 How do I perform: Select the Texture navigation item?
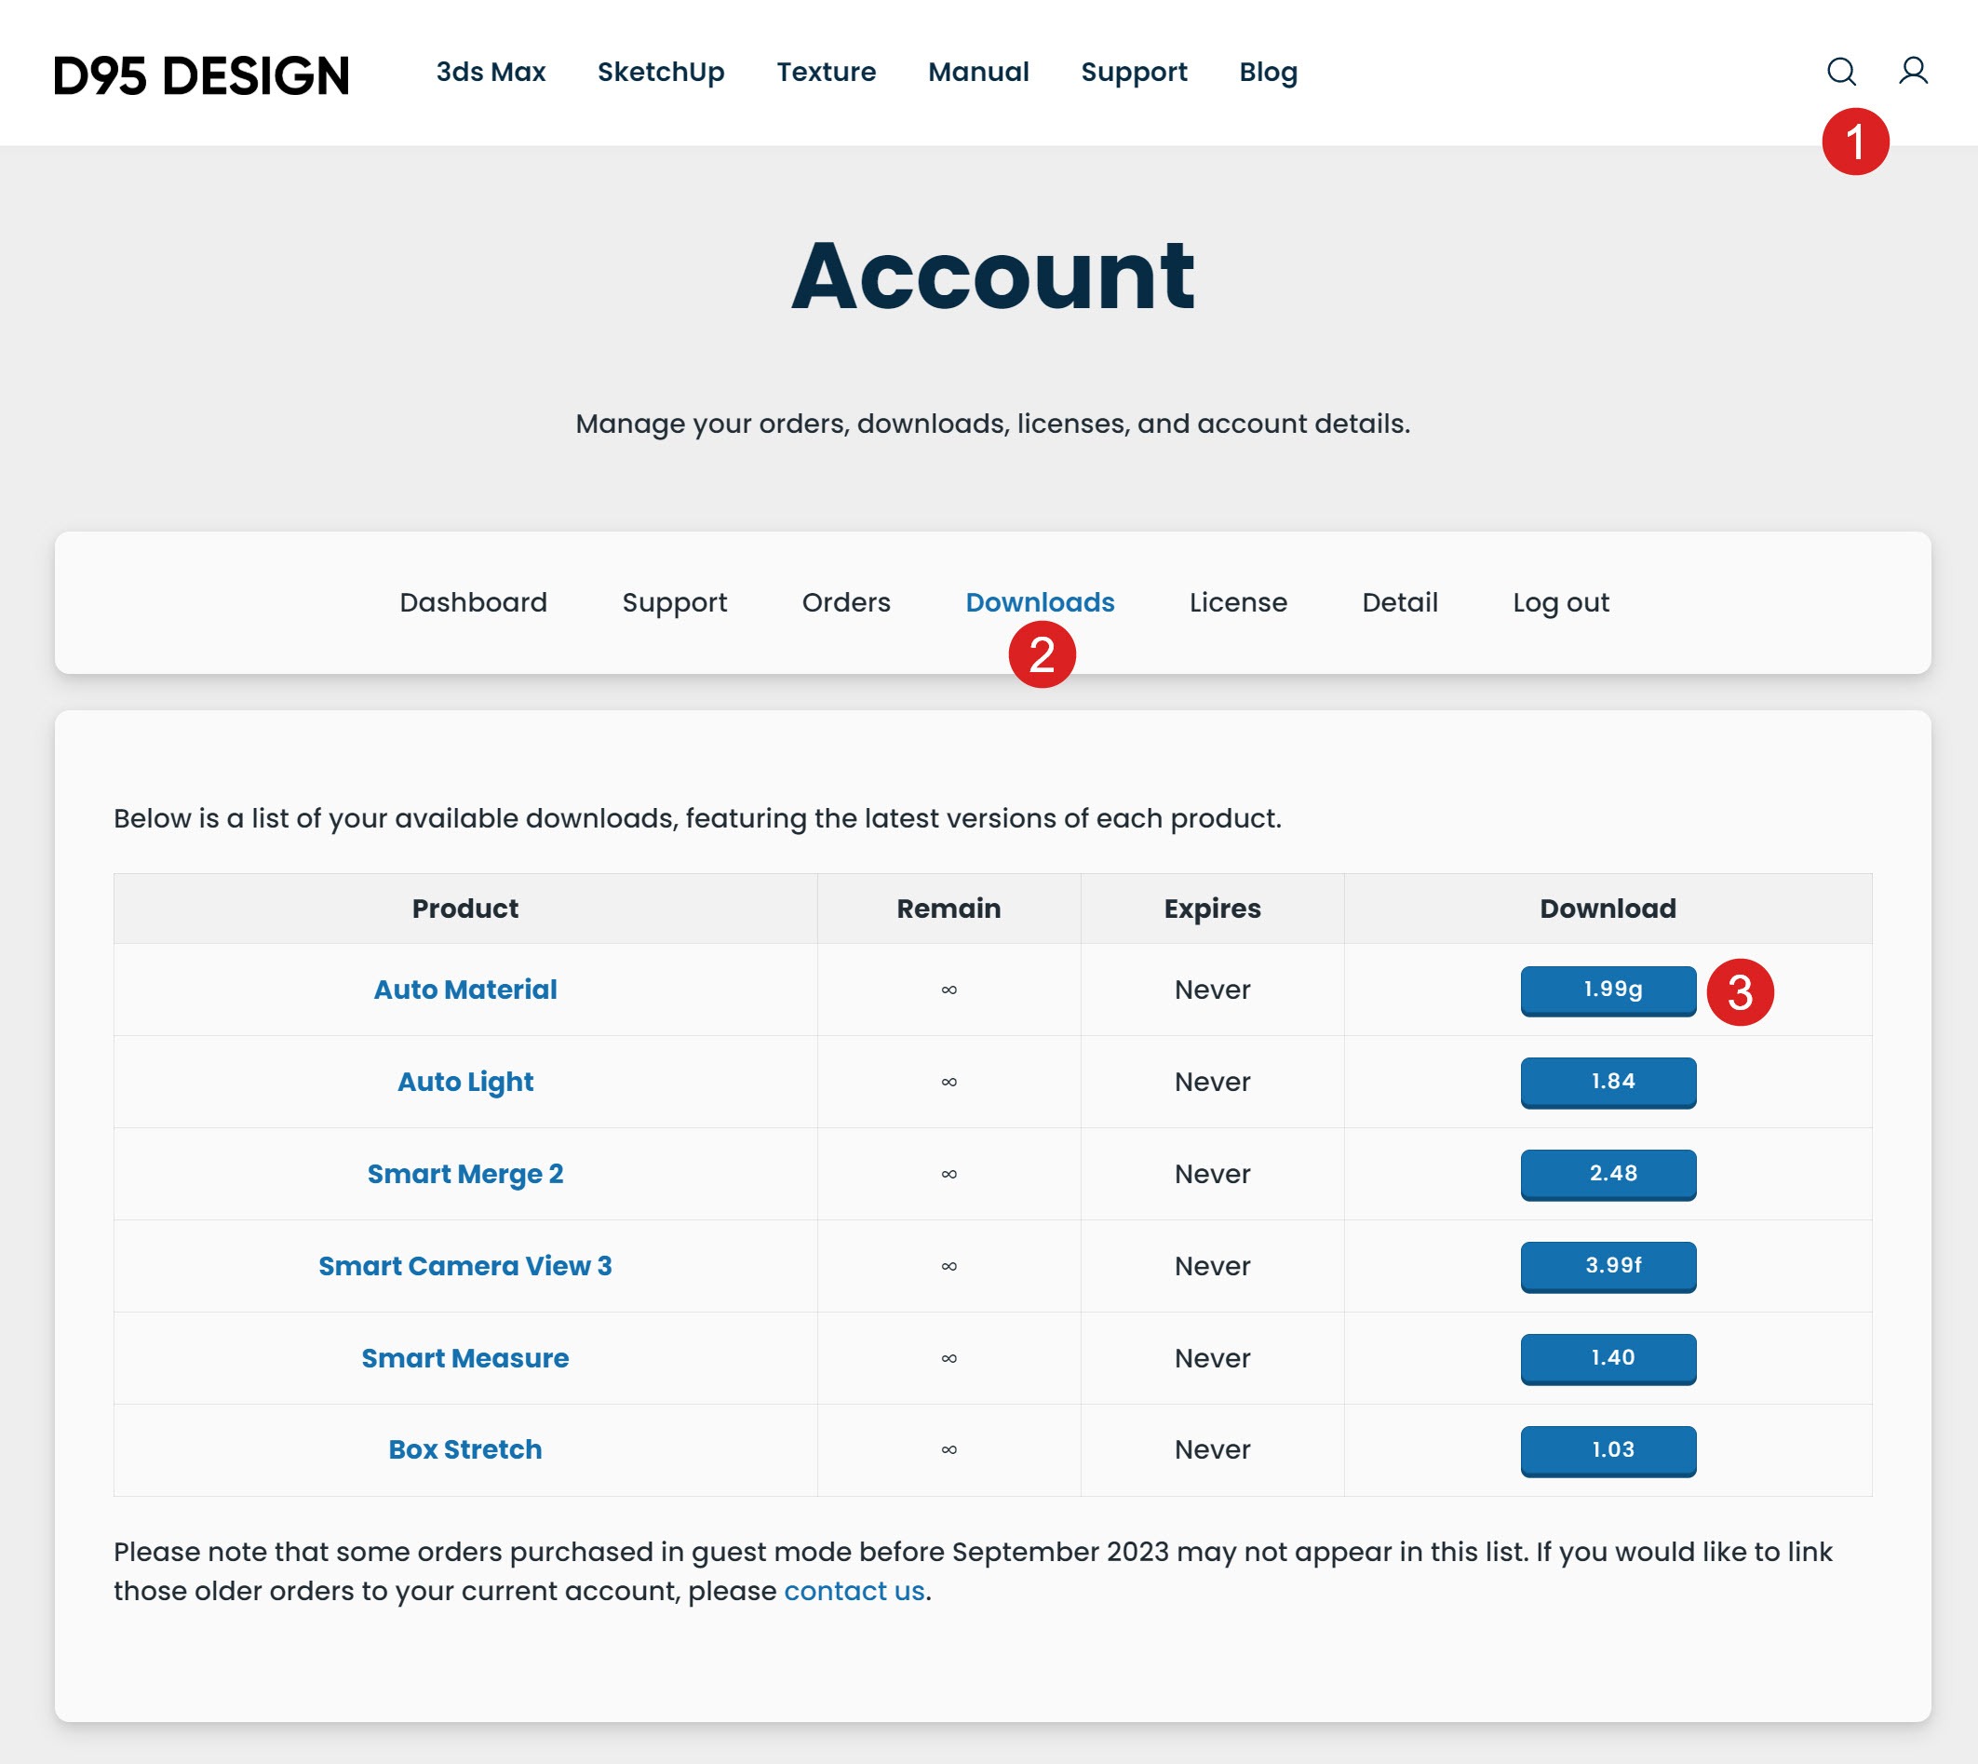click(x=826, y=72)
